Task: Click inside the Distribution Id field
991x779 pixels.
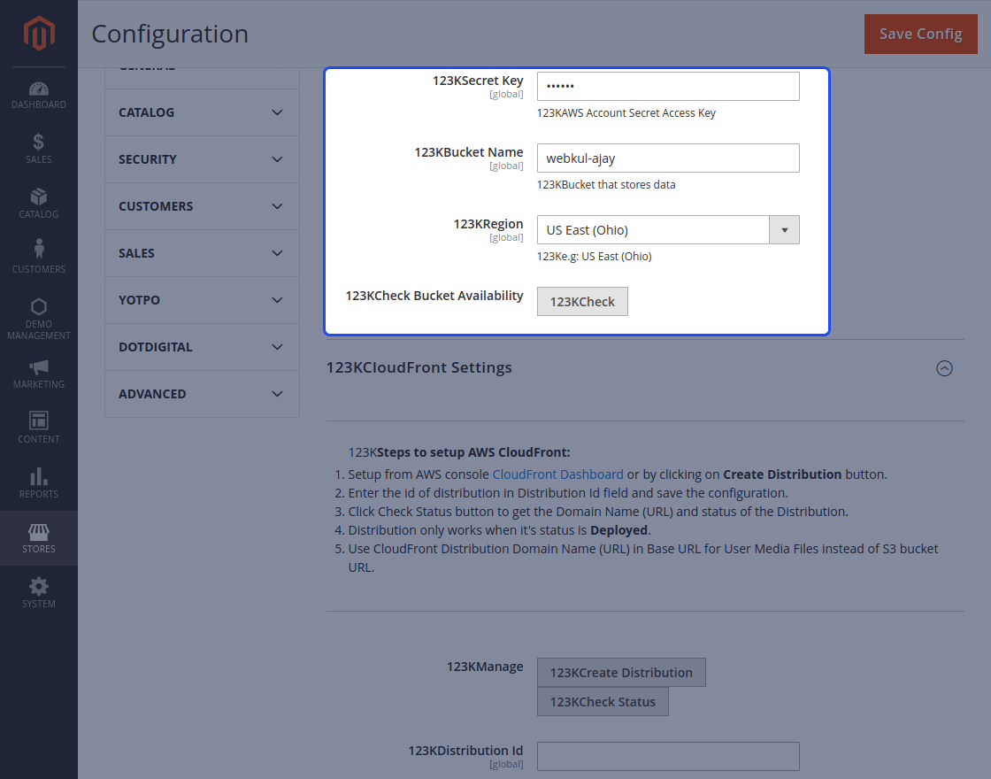Action: [x=667, y=756]
